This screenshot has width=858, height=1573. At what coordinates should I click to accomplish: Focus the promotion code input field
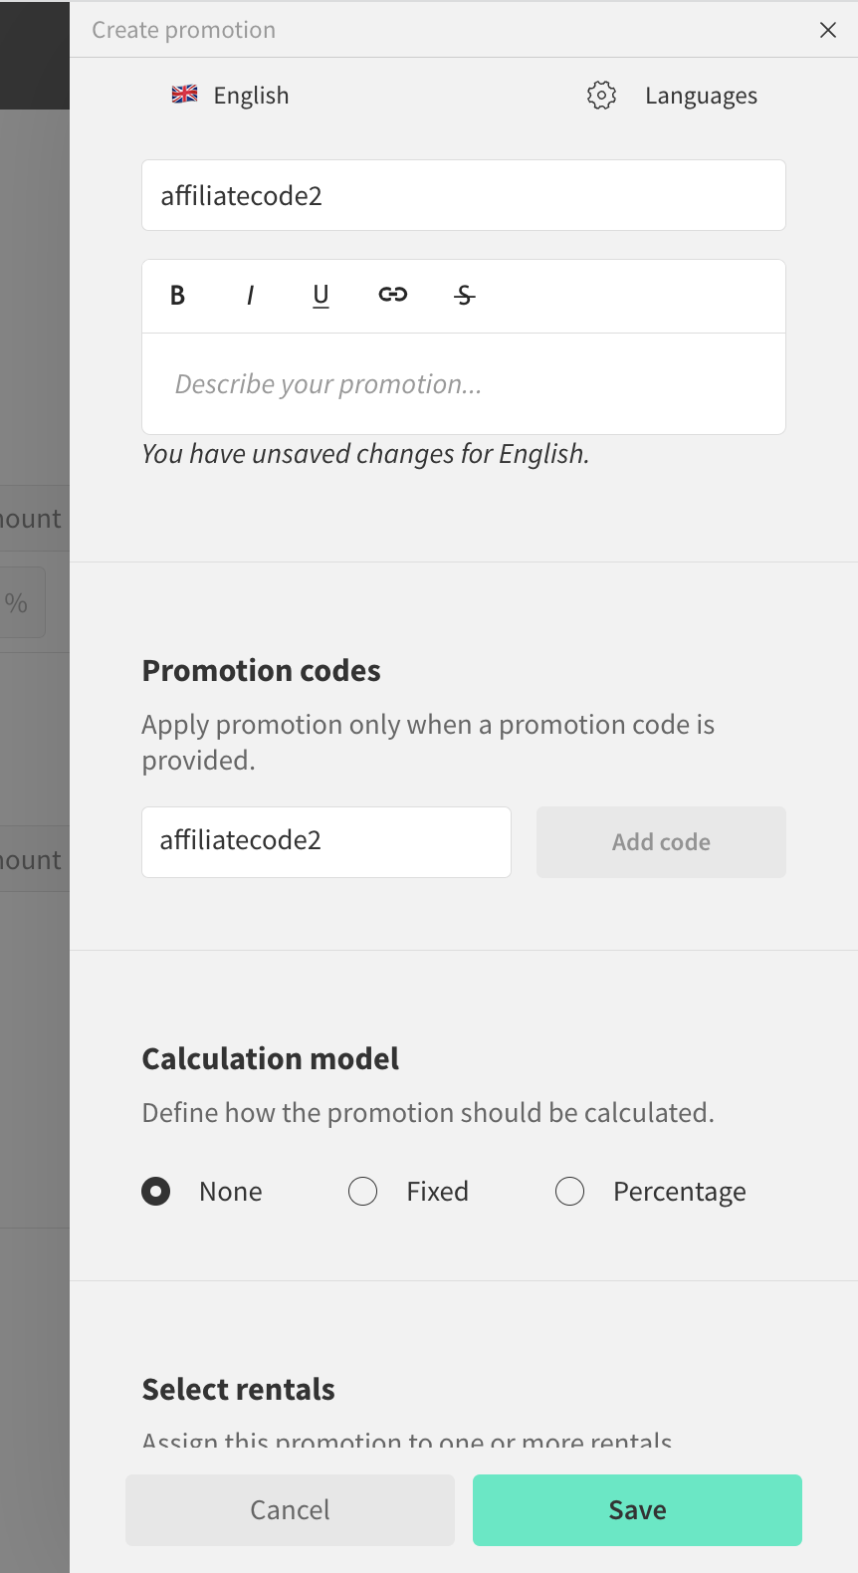click(326, 842)
